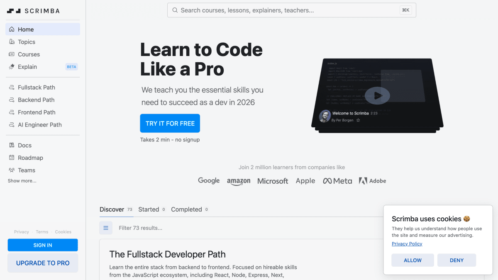498x280 pixels.
Task: Go to Backend Path
Action: (x=43, y=100)
